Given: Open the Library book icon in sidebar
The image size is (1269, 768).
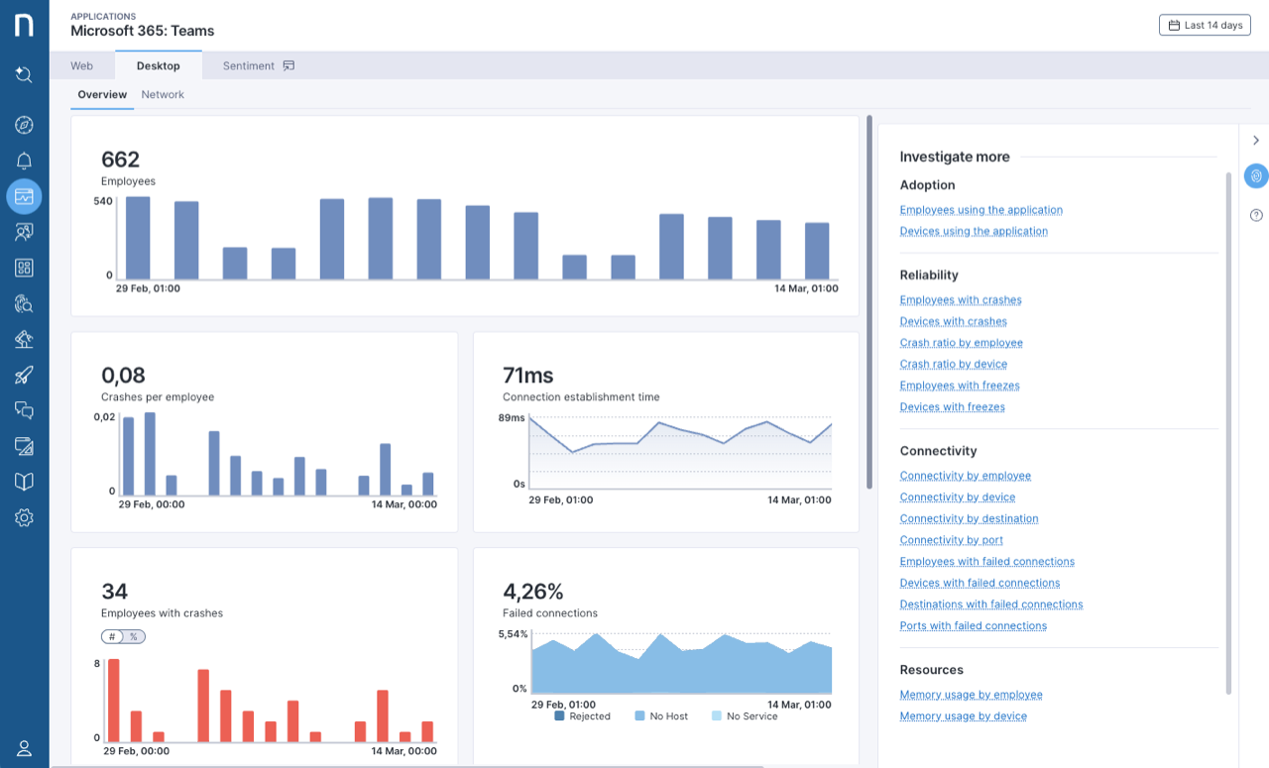Looking at the screenshot, I should [x=24, y=482].
